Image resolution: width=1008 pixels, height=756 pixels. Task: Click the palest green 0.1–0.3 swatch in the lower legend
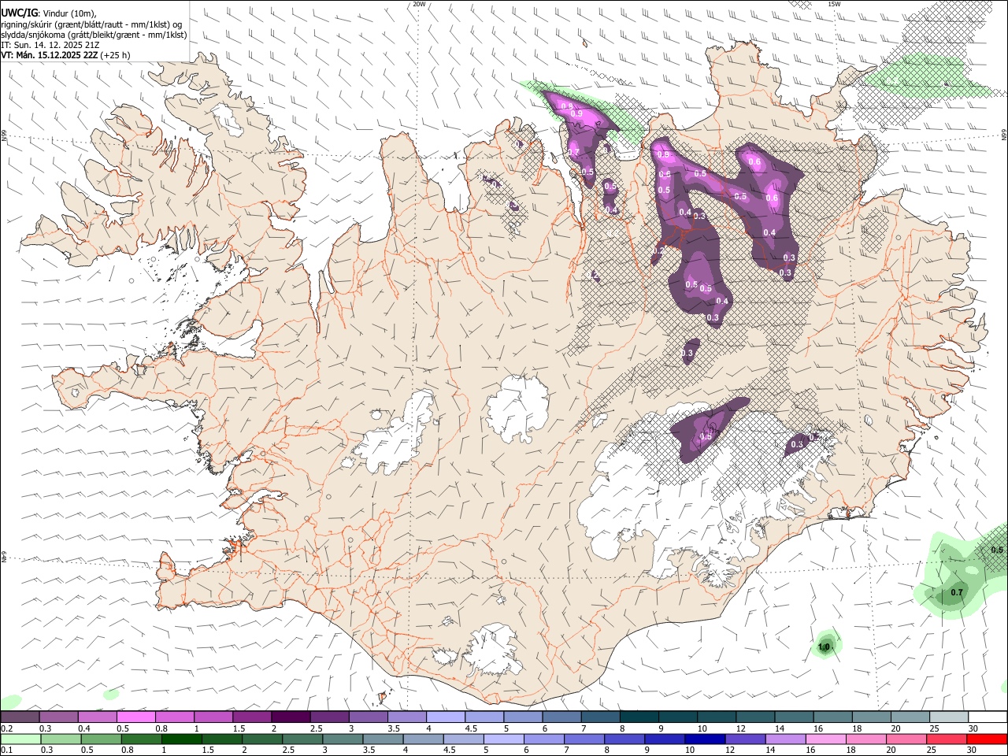coord(20,739)
